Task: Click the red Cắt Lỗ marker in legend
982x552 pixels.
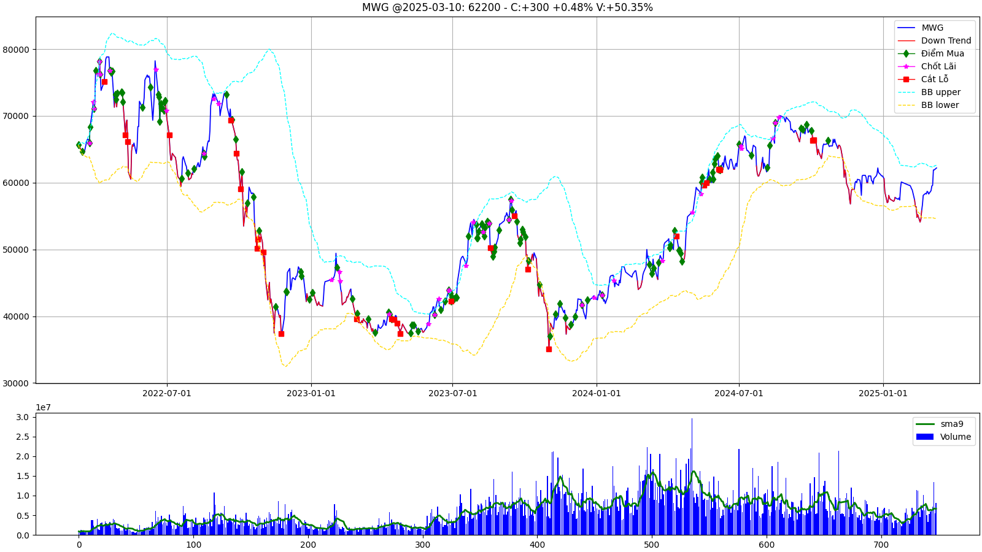Action: (x=906, y=79)
